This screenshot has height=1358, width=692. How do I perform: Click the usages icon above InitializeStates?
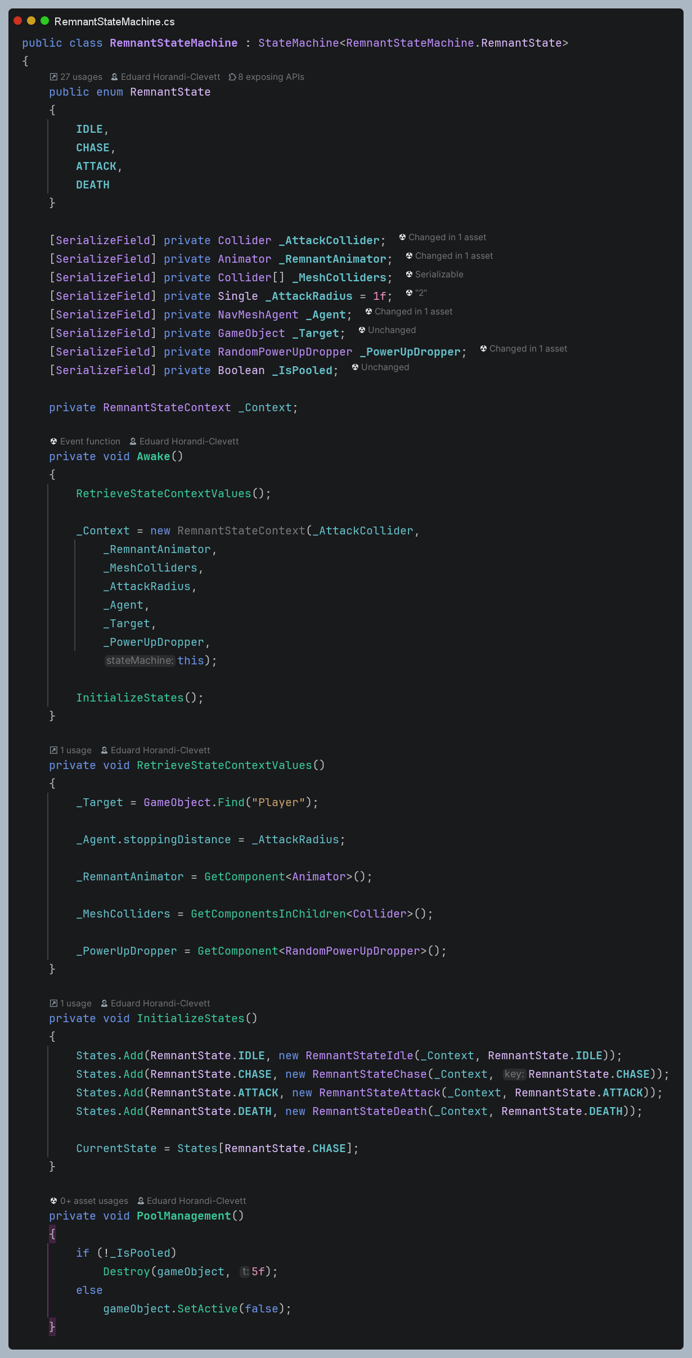point(53,1004)
